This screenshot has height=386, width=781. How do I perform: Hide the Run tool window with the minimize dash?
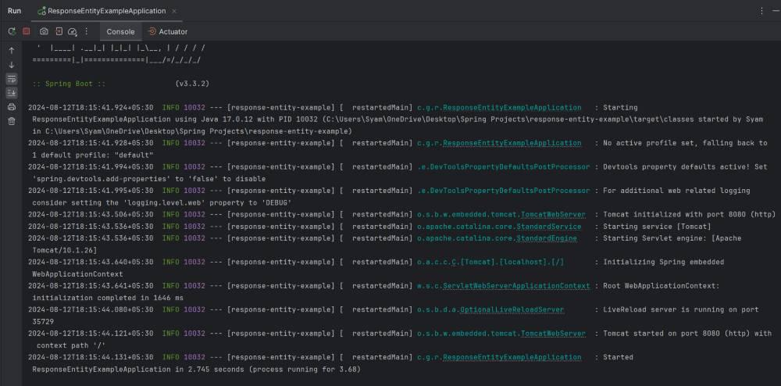click(x=776, y=11)
